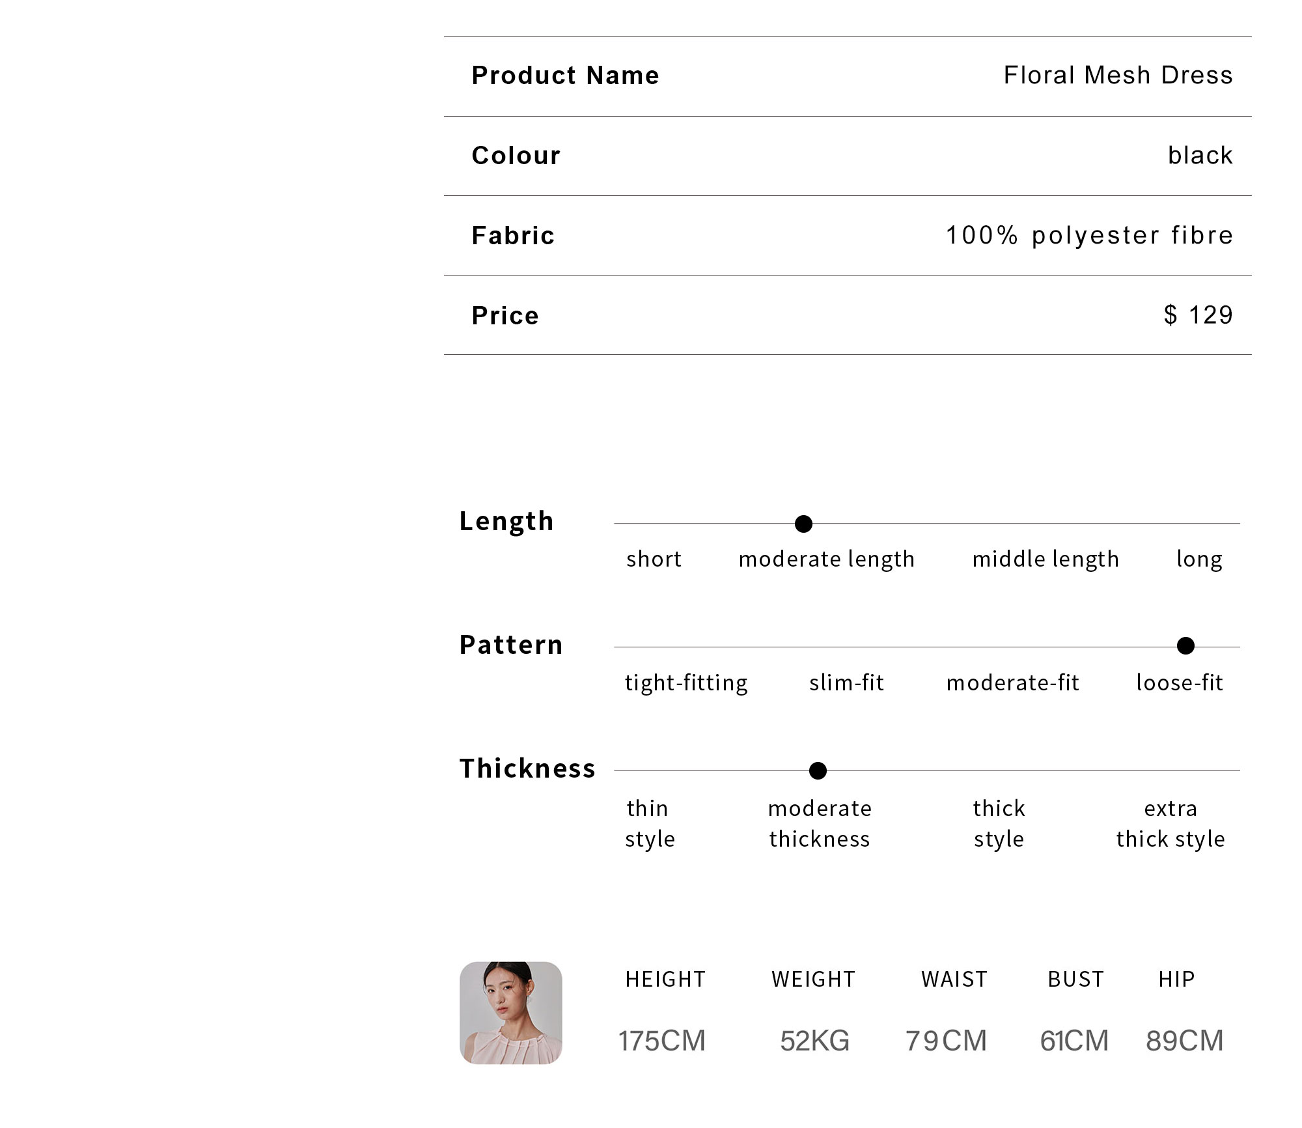Click the 'Floral Mesh Dress' product name
1302x1128 pixels.
click(x=1118, y=76)
